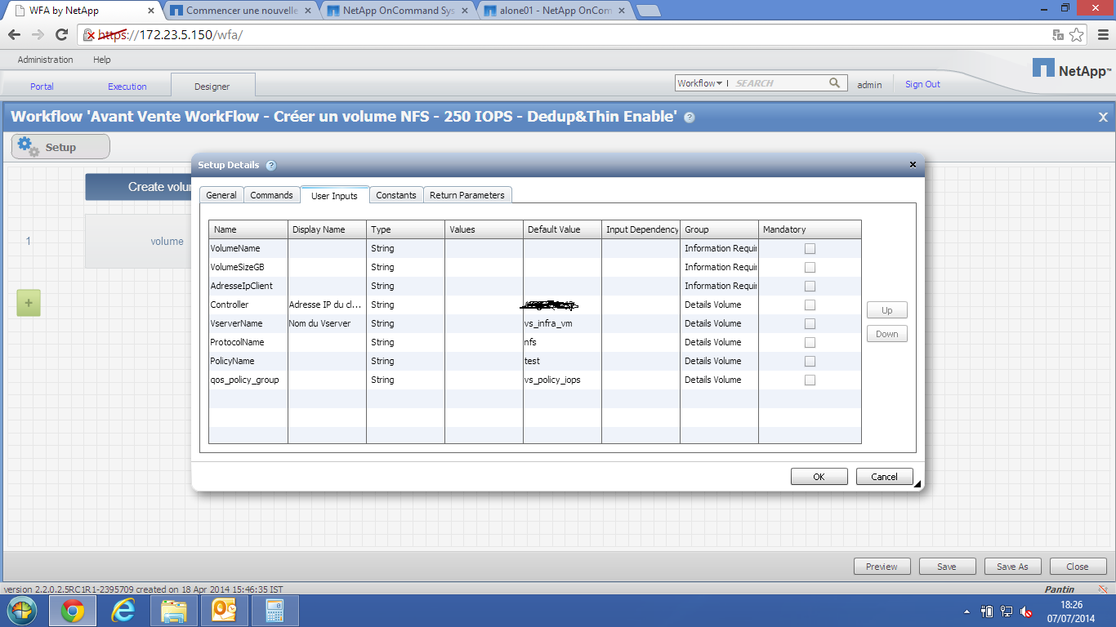The height and width of the screenshot is (627, 1116).
Task: Add a new row with the green plus
Action: pyautogui.click(x=29, y=303)
